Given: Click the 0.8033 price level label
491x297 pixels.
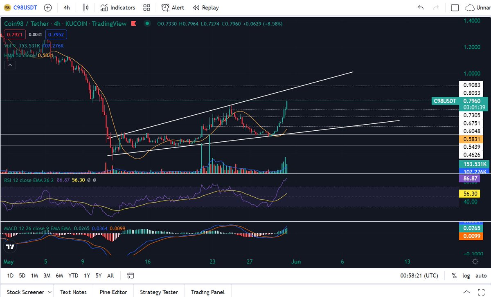Looking at the screenshot, I should [x=472, y=93].
